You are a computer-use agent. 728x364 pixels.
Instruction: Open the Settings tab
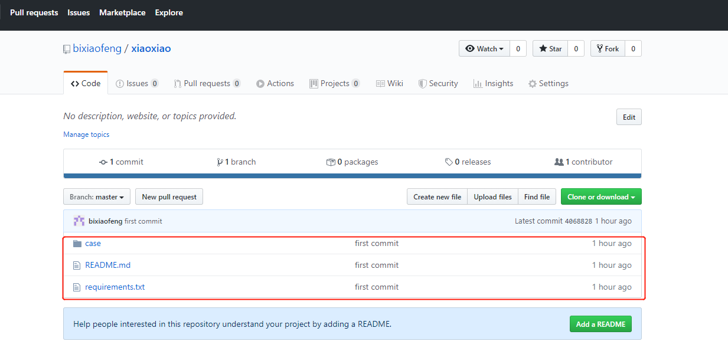[548, 84]
